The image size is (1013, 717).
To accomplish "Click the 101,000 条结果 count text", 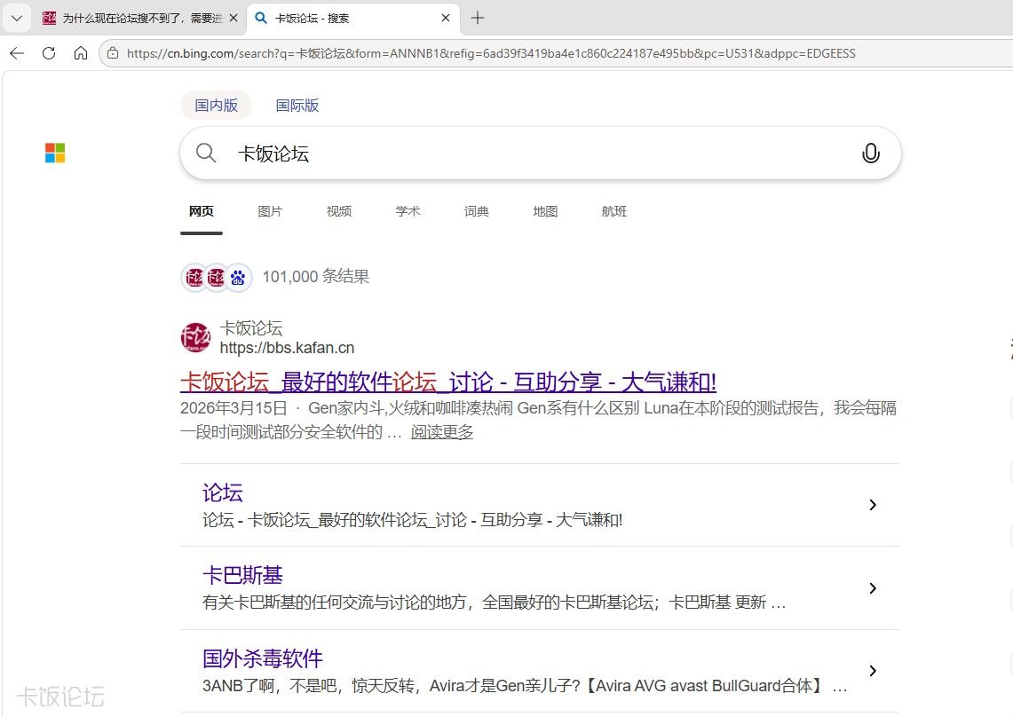I will pos(316,277).
